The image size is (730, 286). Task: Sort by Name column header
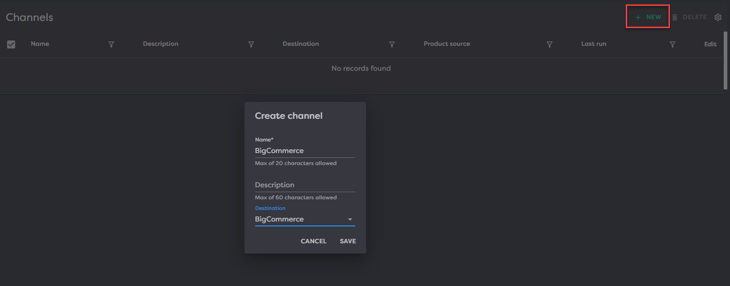(40, 44)
